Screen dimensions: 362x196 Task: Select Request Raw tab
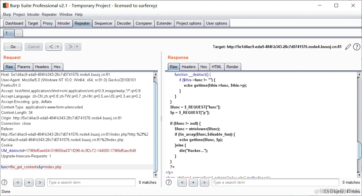[x=9, y=67]
